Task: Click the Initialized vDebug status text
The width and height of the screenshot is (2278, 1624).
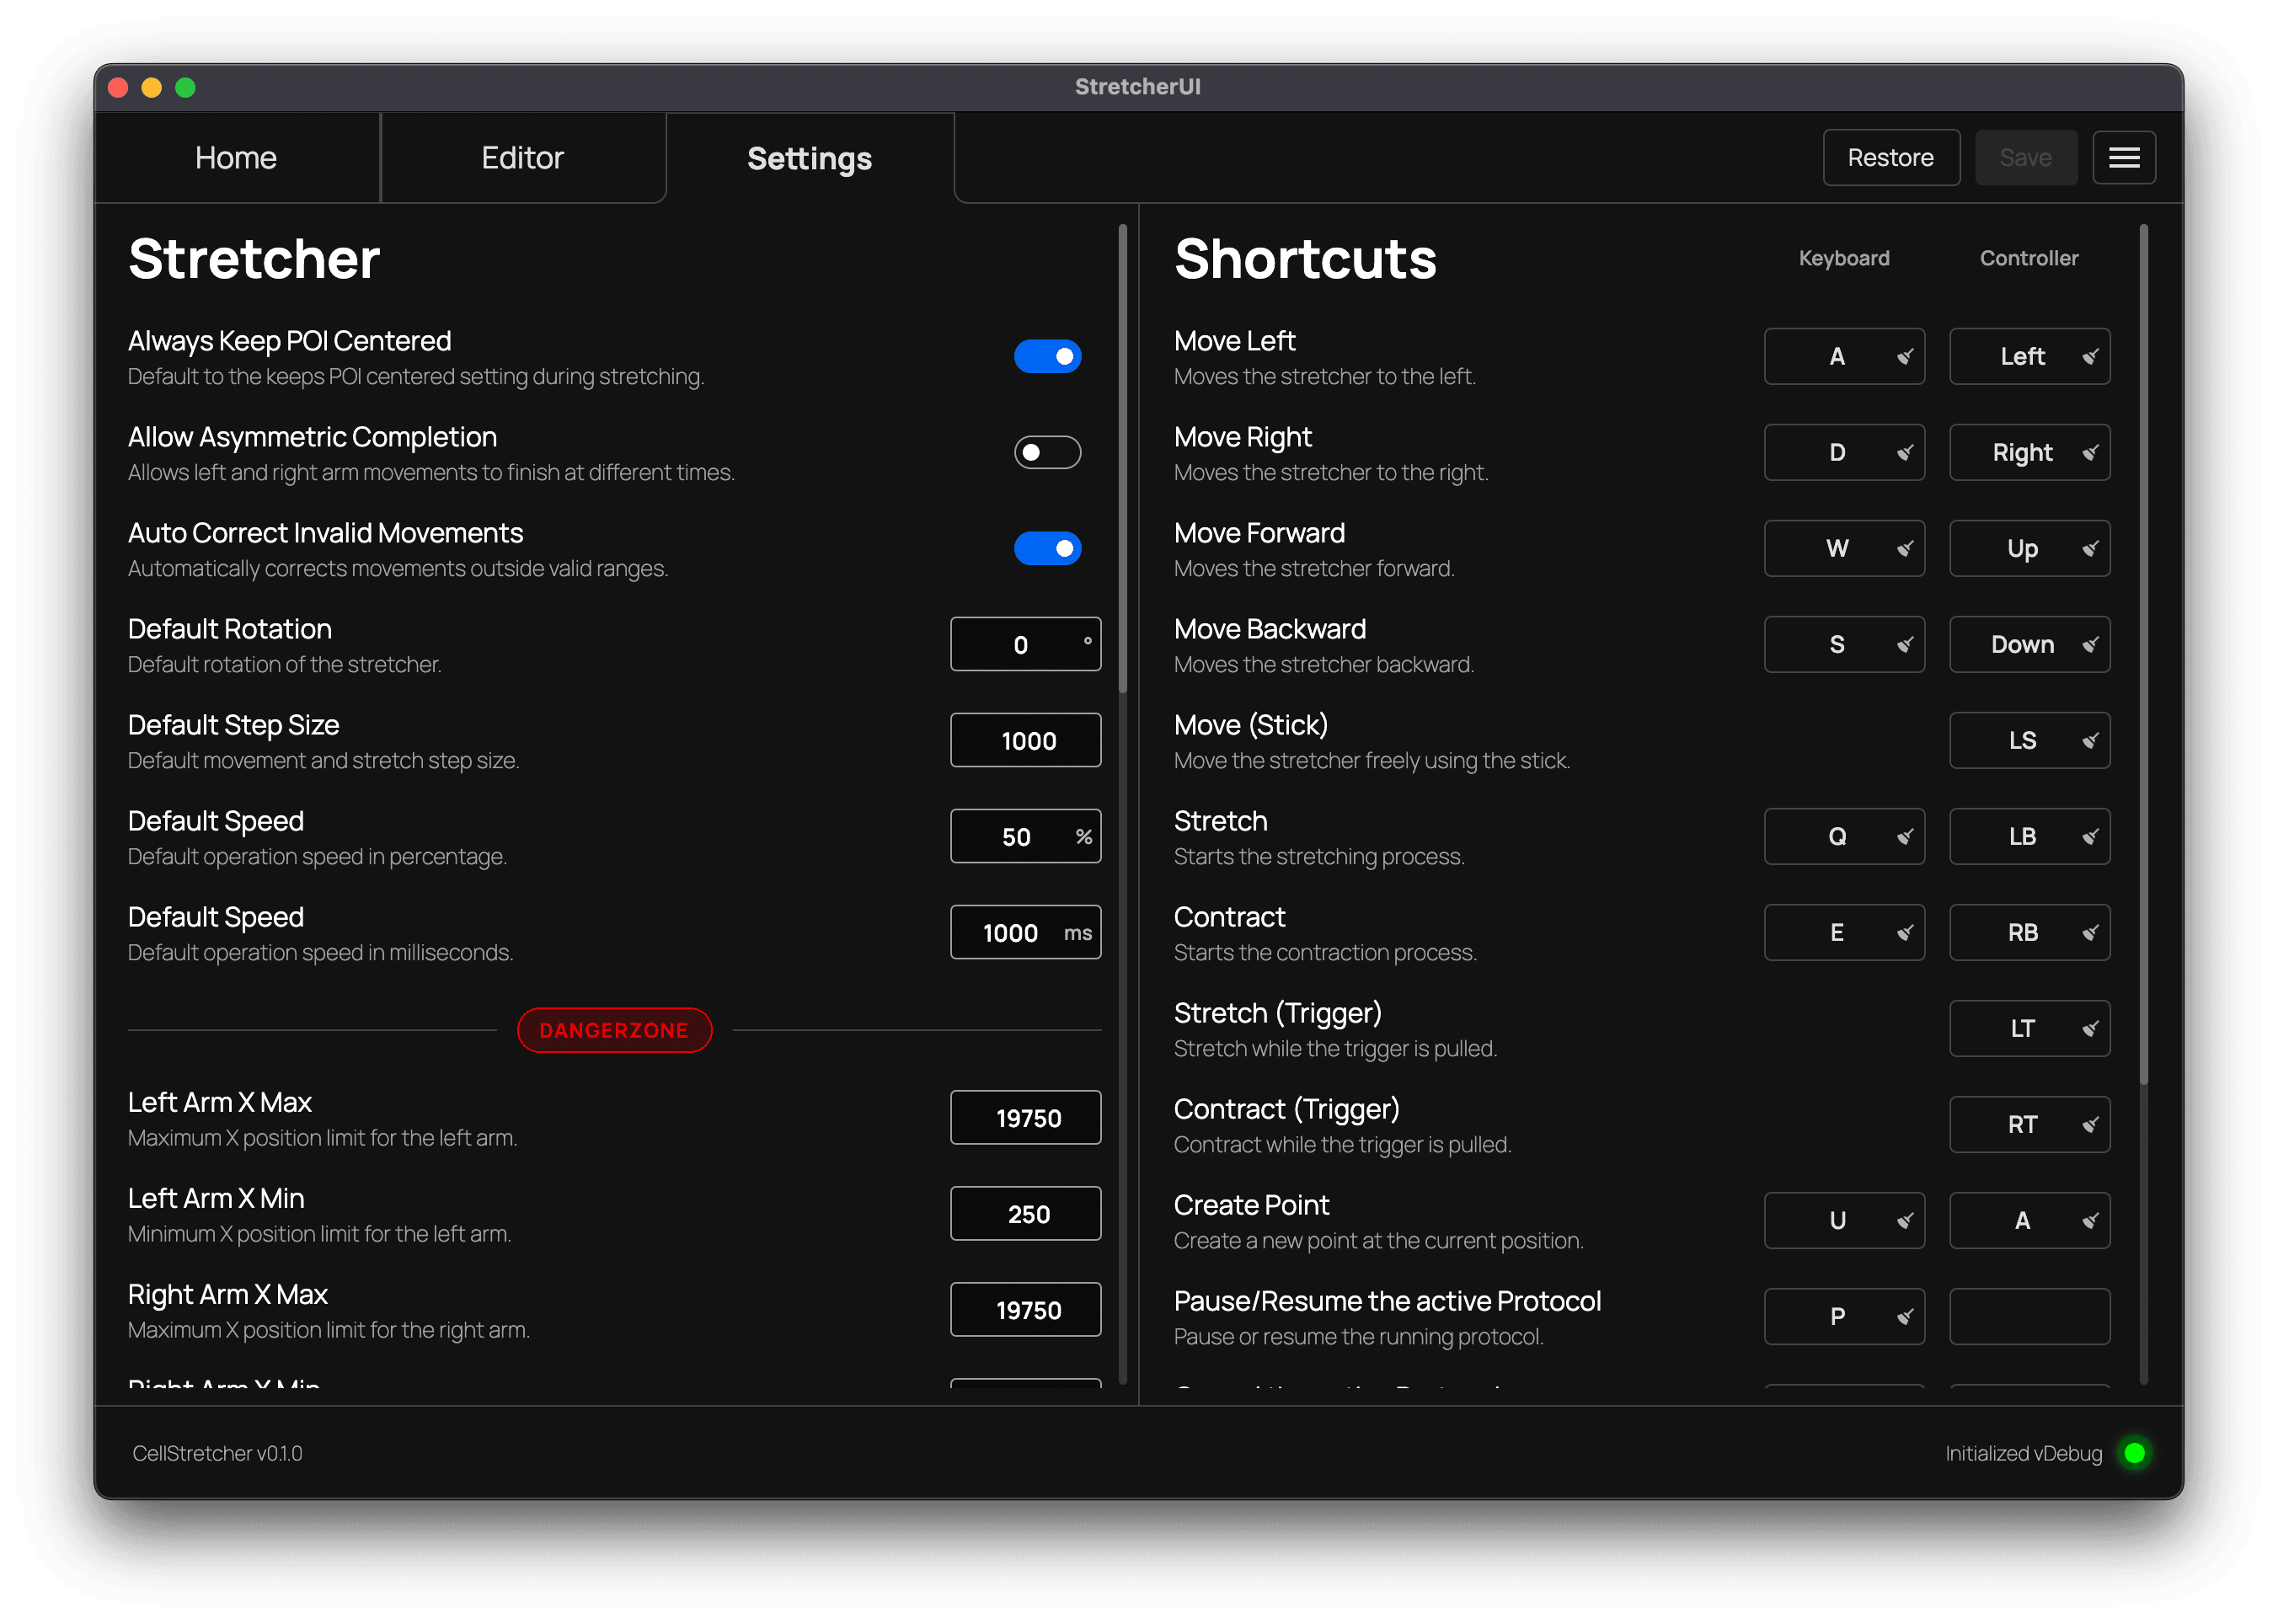Action: (2023, 1453)
